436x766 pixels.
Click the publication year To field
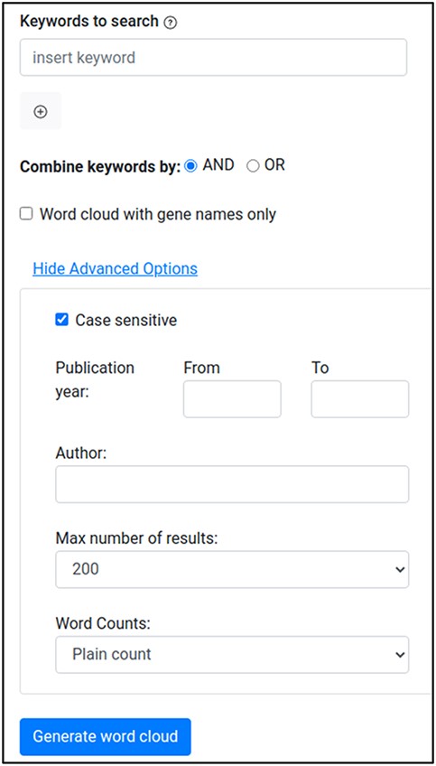tap(360, 399)
